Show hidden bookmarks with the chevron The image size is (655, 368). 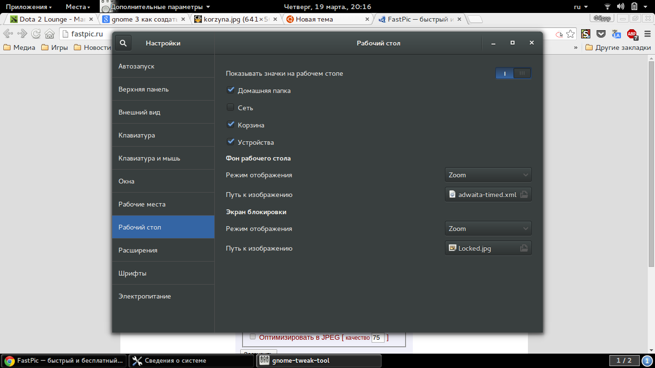pos(575,47)
